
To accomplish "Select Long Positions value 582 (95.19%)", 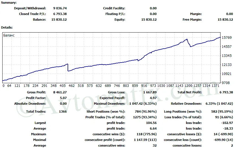I will [222, 112].
